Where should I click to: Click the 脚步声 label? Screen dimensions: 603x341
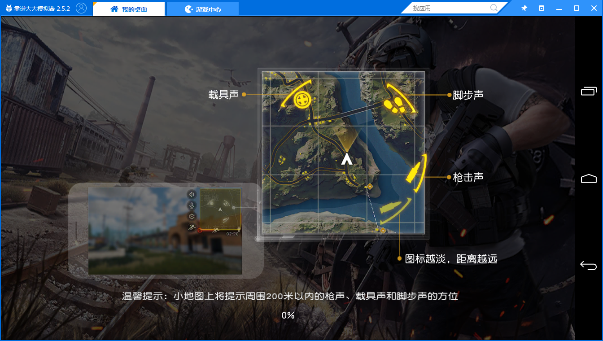pos(468,95)
